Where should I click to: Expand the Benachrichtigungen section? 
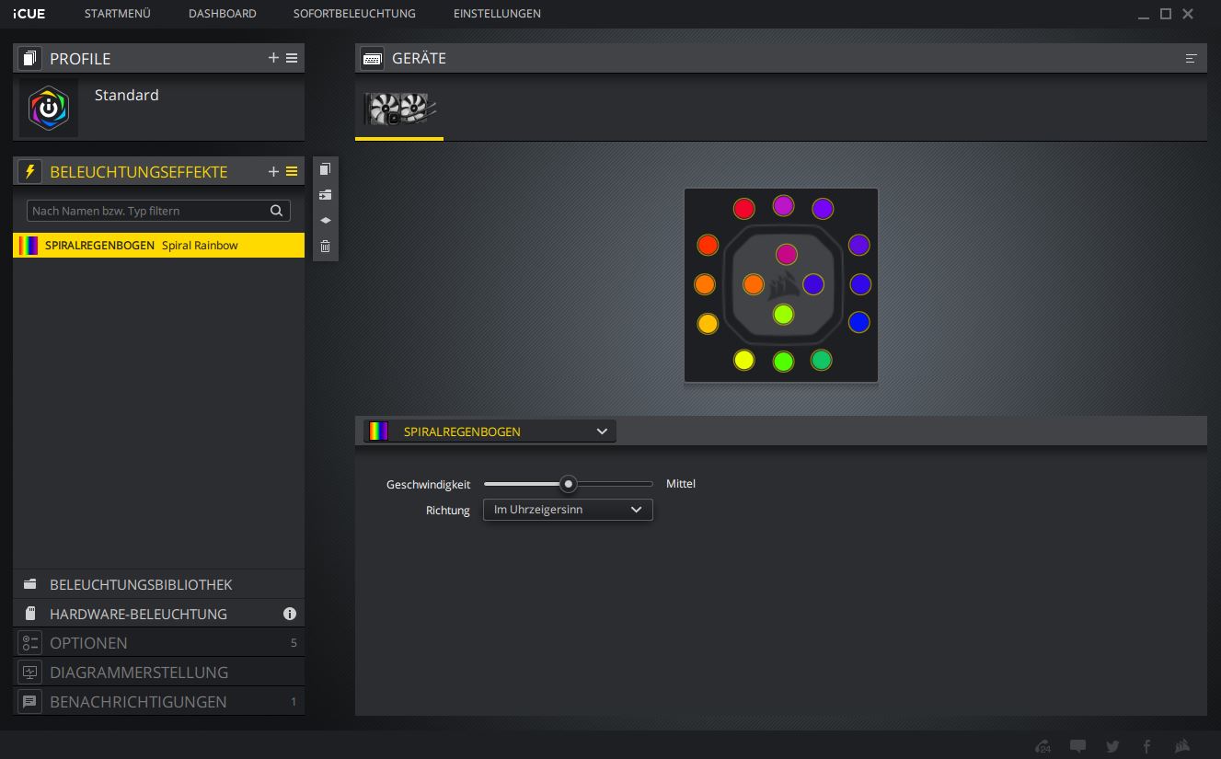tap(158, 702)
